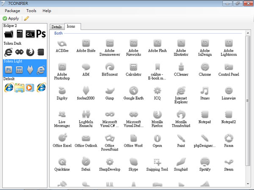
Task: Click the Spotify icon
Action: [205, 162]
